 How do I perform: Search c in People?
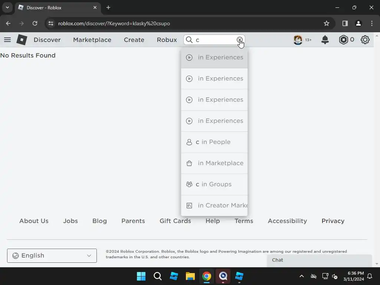coord(214,142)
